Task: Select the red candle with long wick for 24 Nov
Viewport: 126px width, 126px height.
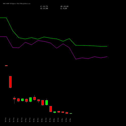Action: click(x=14, y=99)
